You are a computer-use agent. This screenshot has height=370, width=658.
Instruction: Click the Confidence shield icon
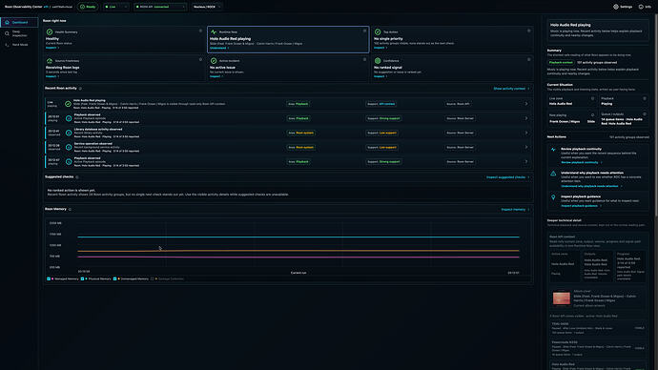(378, 61)
